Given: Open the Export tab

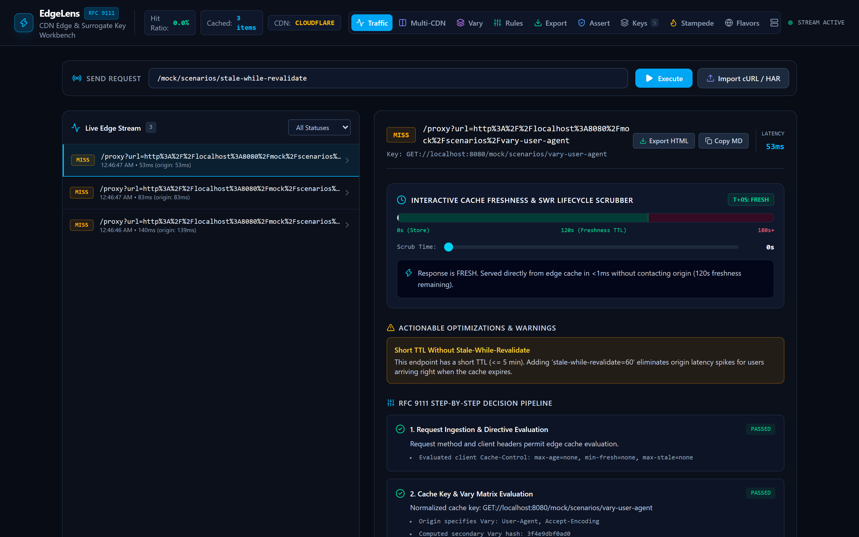Looking at the screenshot, I should coord(550,23).
